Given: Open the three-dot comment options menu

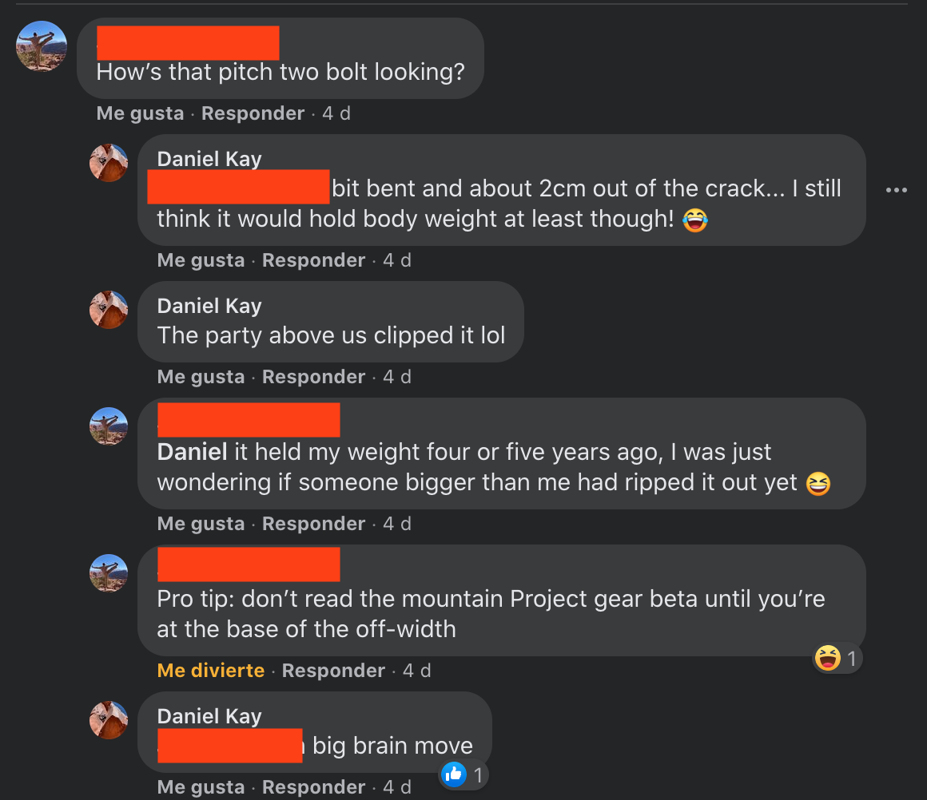Looking at the screenshot, I should (x=897, y=190).
